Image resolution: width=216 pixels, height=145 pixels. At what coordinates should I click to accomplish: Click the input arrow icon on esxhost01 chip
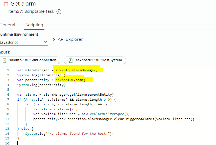[x=71, y=60]
